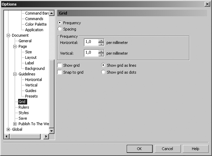Enable the Show grid checkbox
Viewport: 212px width, 156px height.
[59, 65]
